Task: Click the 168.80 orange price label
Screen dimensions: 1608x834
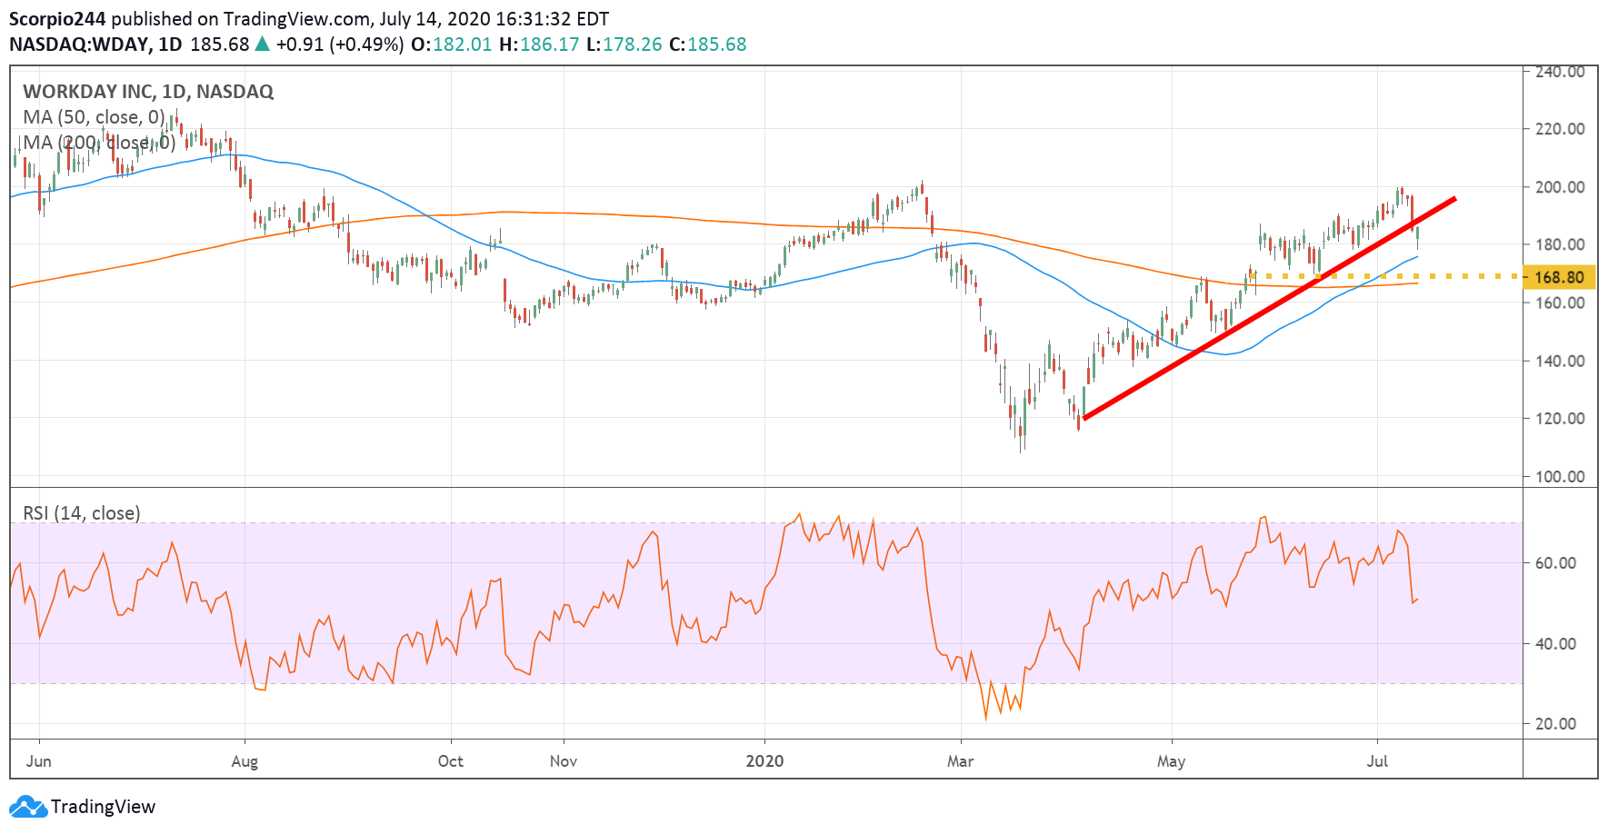Action: click(x=1559, y=277)
